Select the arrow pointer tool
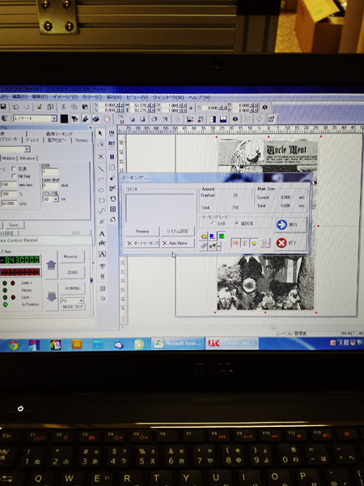 [100, 134]
